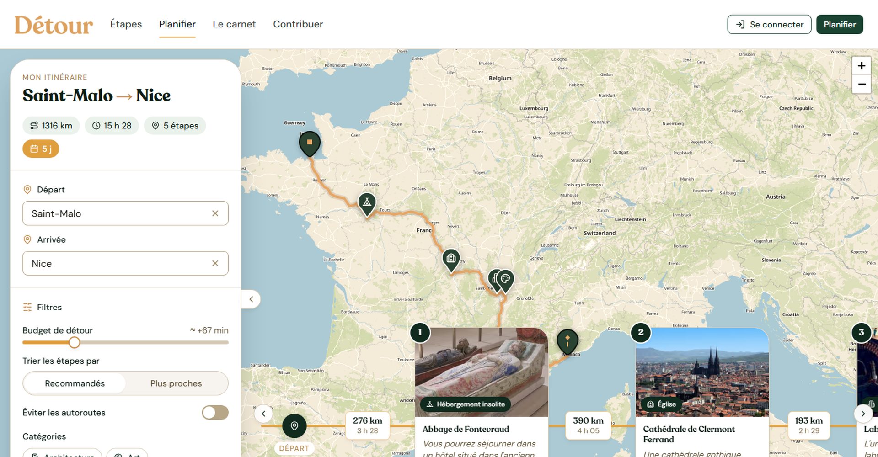Click the 5 j days badge
This screenshot has height=457, width=878.
tap(41, 149)
